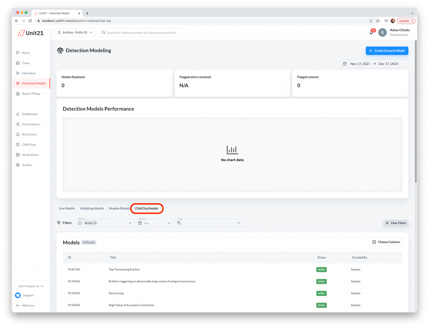Viewport: 429px width, 328px height.
Task: Open Report Filings page
Action: (x=31, y=94)
